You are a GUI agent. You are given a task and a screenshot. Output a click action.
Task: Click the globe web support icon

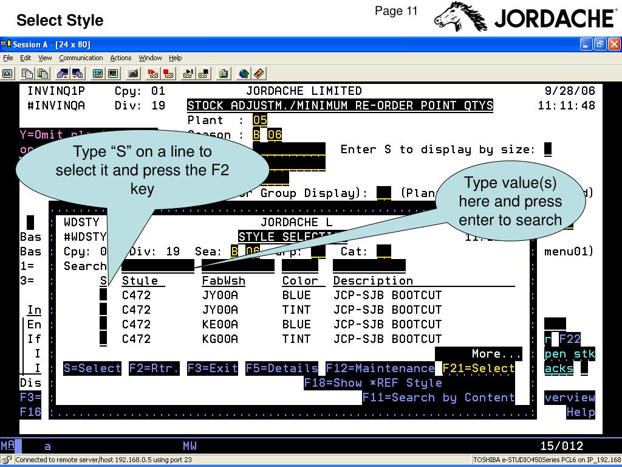point(244,74)
